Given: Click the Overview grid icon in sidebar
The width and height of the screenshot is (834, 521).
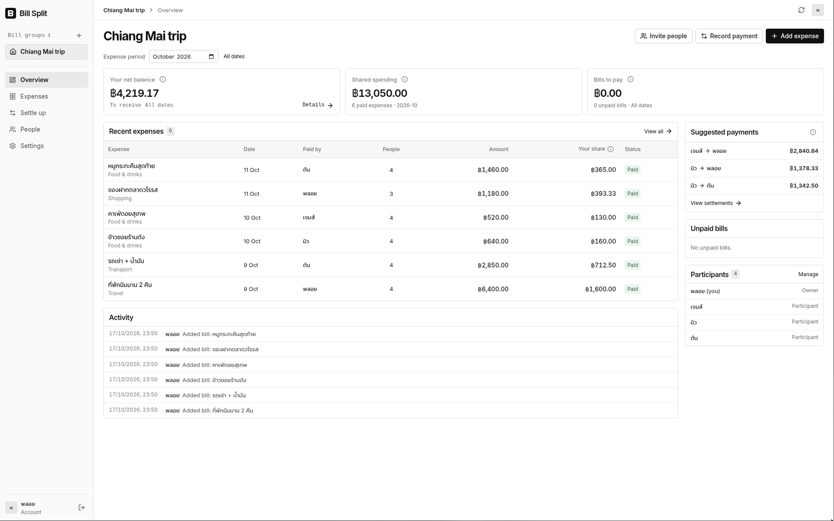Looking at the screenshot, I should click(13, 80).
